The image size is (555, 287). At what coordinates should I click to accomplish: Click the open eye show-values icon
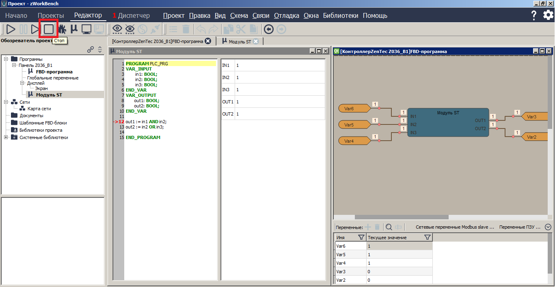tap(117, 29)
